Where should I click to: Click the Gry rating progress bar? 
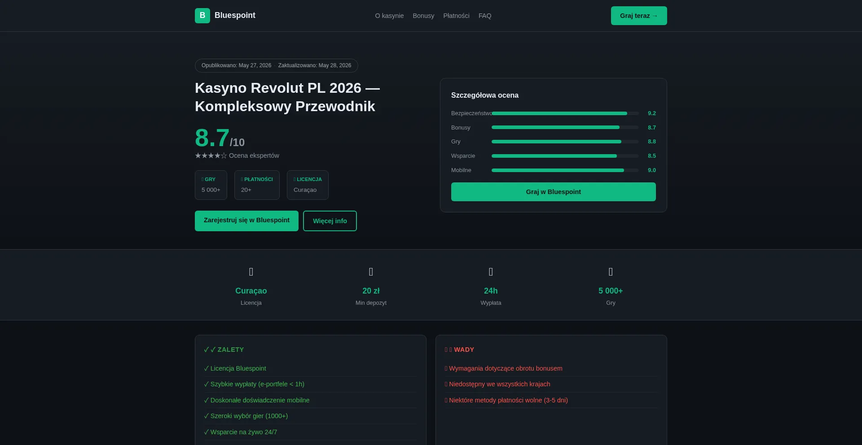coord(565,142)
